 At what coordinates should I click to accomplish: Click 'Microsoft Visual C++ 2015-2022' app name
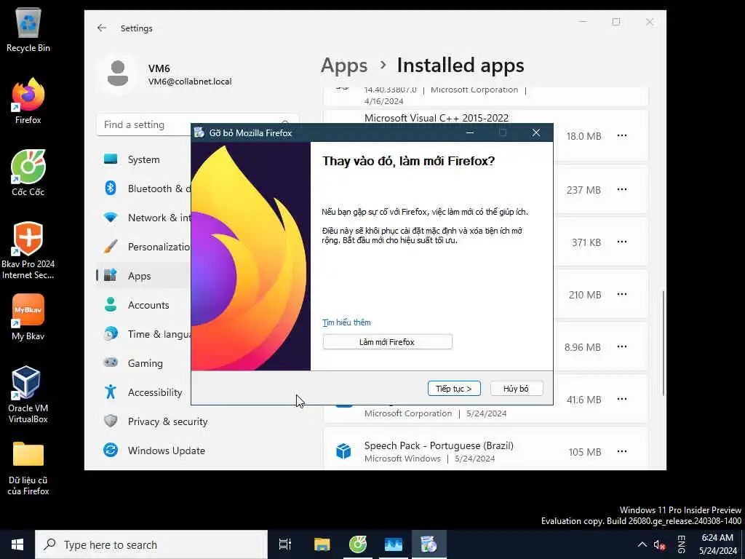click(437, 118)
